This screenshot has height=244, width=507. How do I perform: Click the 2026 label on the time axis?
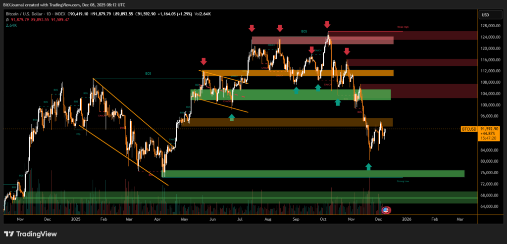click(406, 218)
